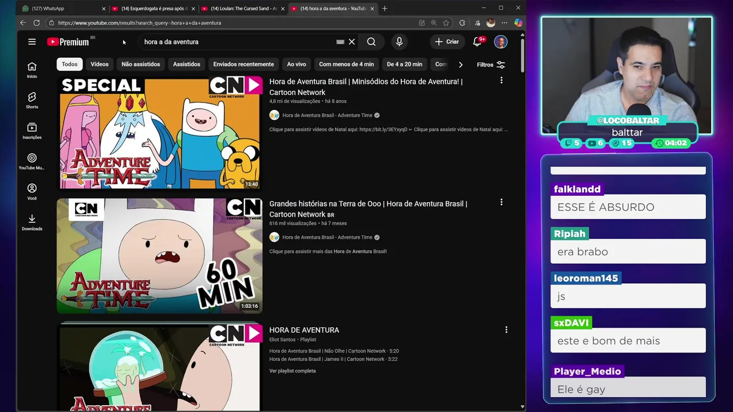This screenshot has width=733, height=412.
Task: Open more options for HORA DE AVENTURA playlist
Action: tap(506, 330)
